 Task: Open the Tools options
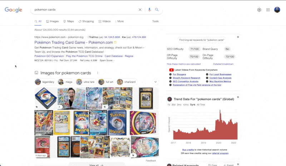tap(156, 21)
